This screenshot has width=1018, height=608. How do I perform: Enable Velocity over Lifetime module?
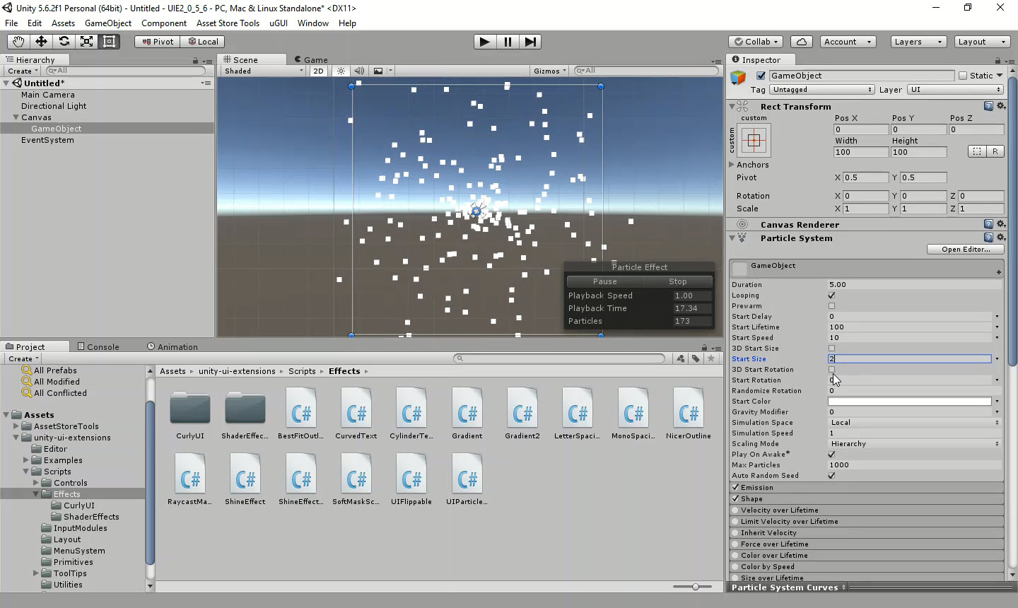[x=735, y=510]
